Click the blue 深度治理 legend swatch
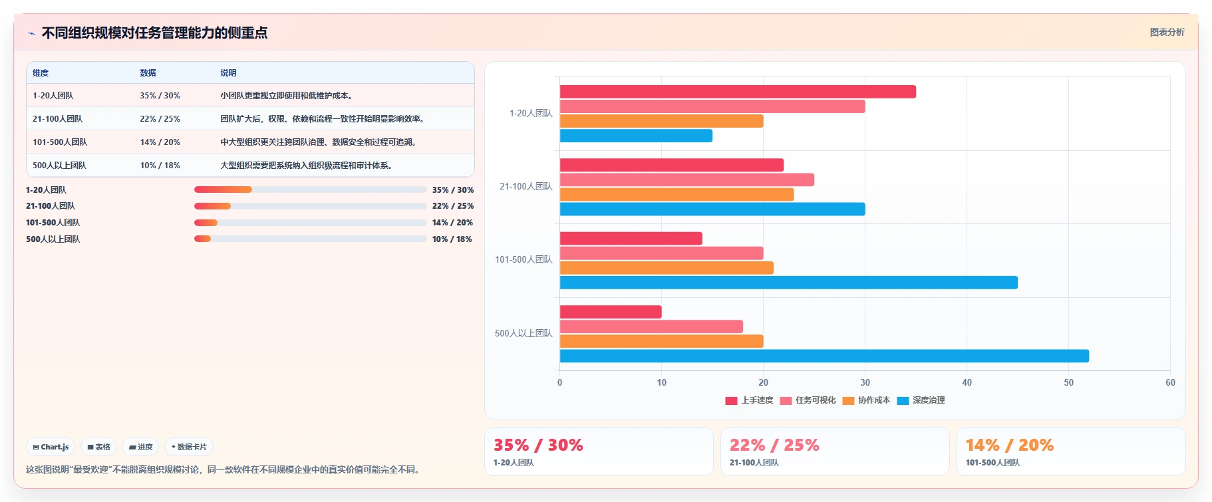Screen dimensions: 1212x502 (x=903, y=400)
